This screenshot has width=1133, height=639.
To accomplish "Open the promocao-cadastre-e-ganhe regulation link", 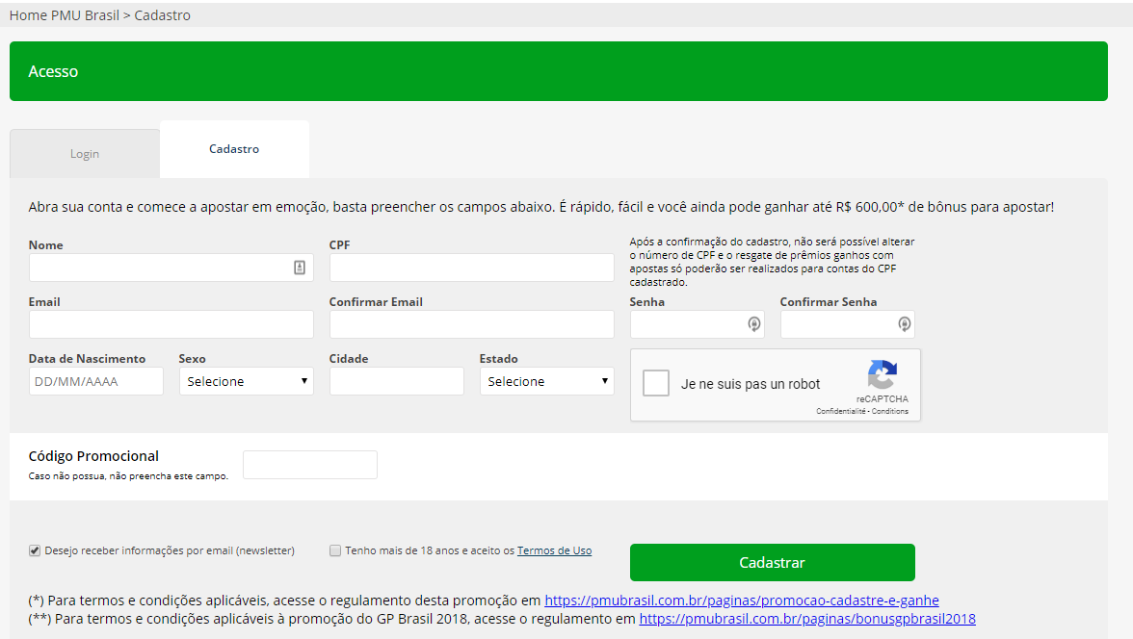I will pos(741,601).
